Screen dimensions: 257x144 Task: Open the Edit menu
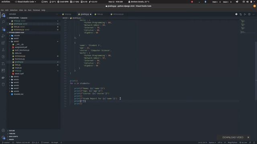click(7, 10)
